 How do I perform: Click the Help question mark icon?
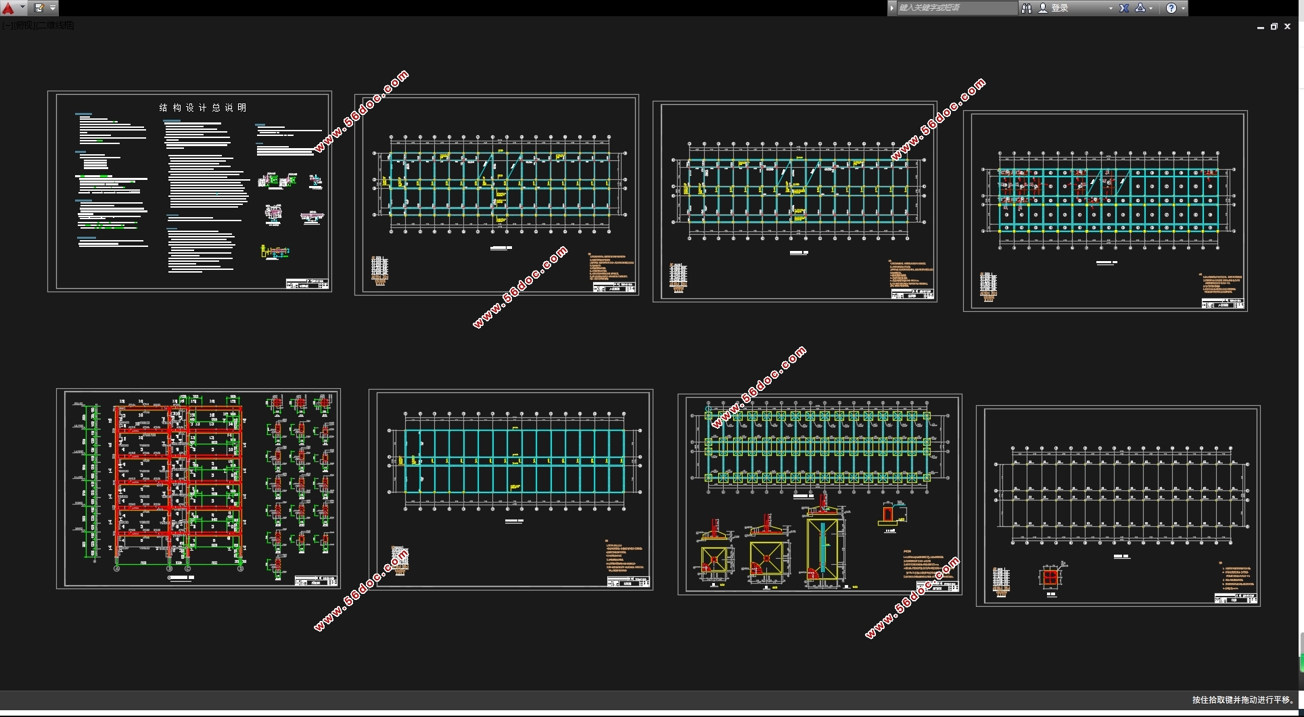click(x=1171, y=8)
